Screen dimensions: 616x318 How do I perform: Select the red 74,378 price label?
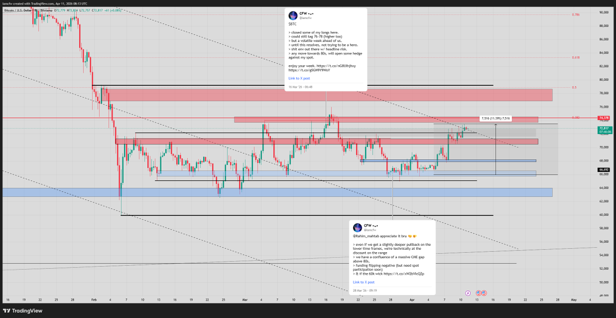click(x=604, y=118)
